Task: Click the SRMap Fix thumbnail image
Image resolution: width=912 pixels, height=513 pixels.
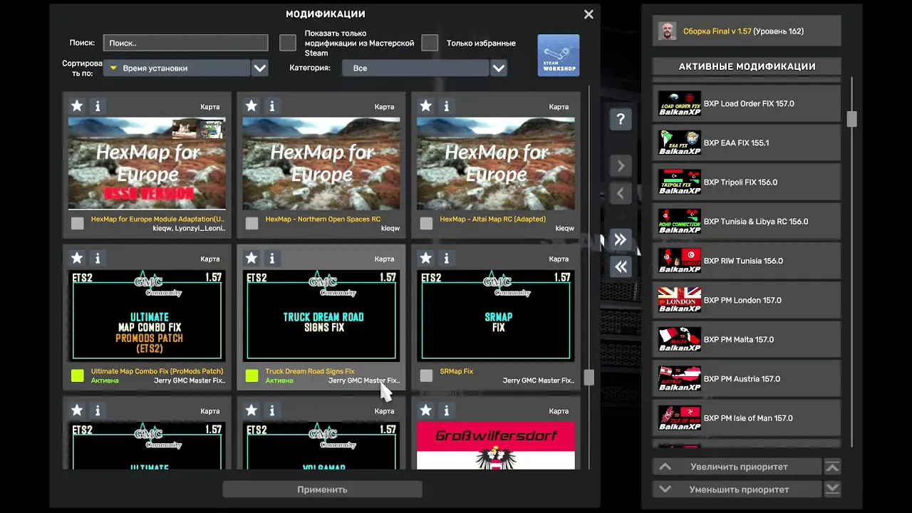Action: point(496,316)
